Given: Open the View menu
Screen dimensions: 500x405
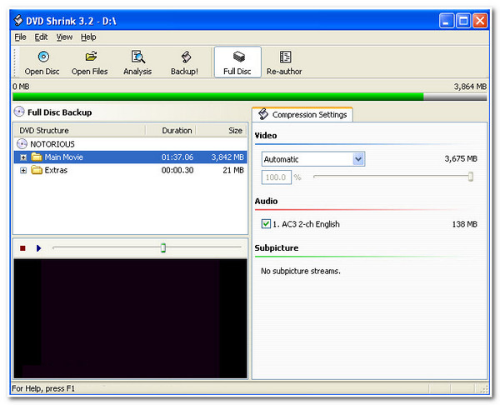Looking at the screenshot, I should (x=64, y=37).
